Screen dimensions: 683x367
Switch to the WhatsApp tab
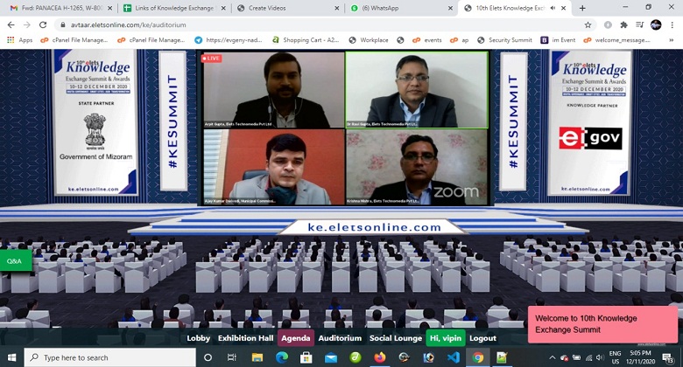[398, 8]
